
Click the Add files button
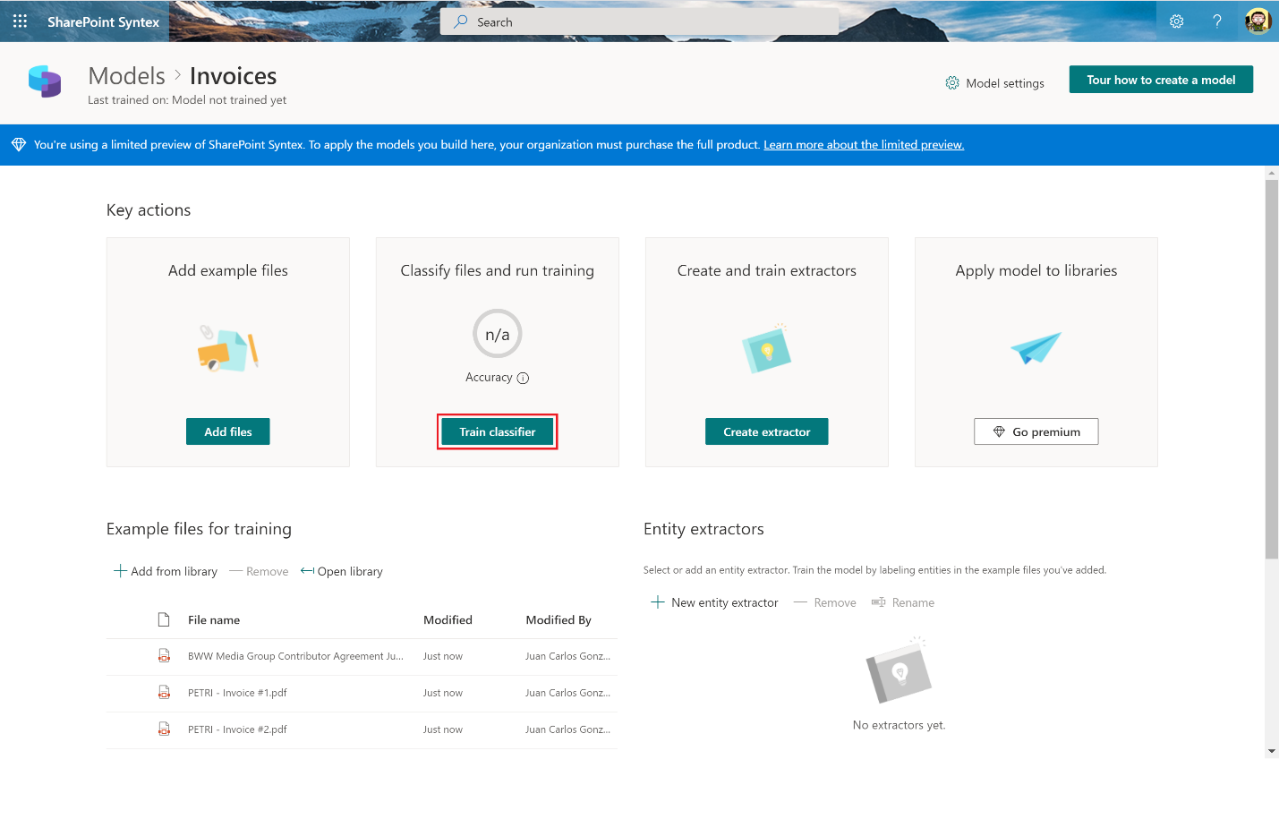tap(228, 431)
